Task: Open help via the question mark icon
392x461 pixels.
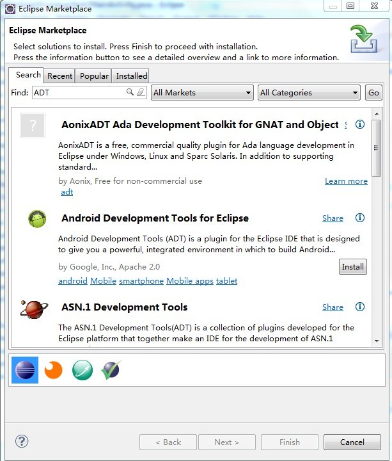Action: click(x=22, y=441)
